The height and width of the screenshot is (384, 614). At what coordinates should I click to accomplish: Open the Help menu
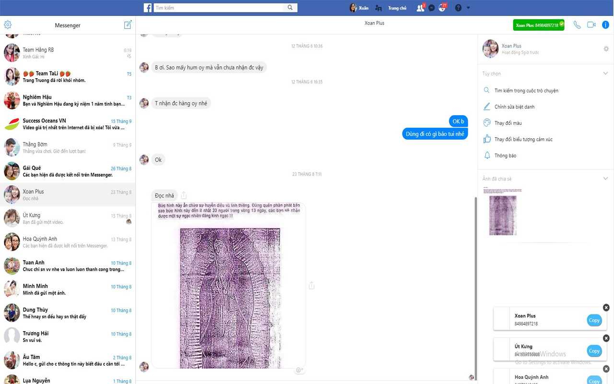[459, 8]
